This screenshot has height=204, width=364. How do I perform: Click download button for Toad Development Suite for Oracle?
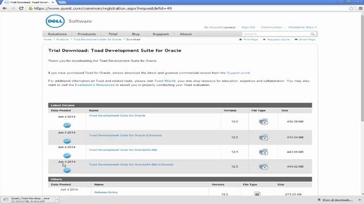coord(67,125)
